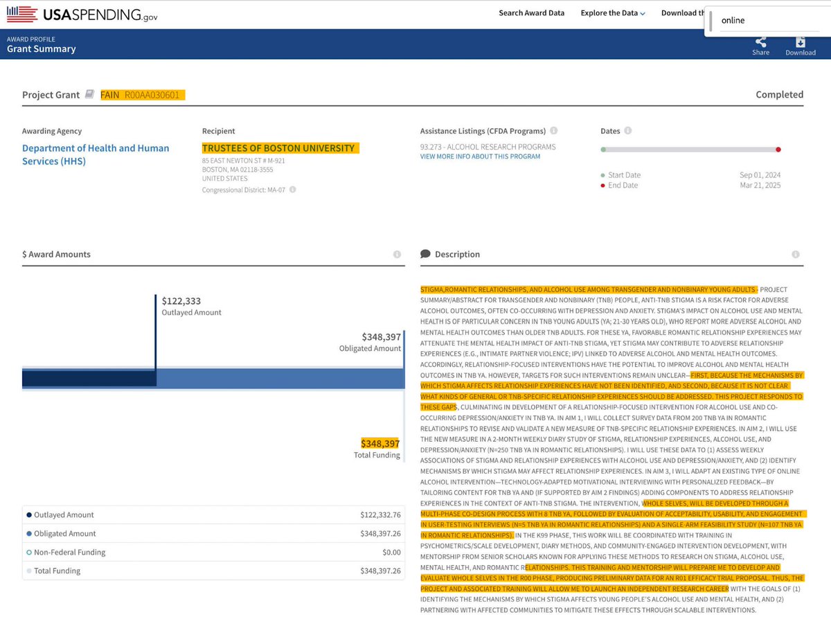Click the Start Date green timeline marker
Image resolution: width=831 pixels, height=617 pixels.
[603, 150]
